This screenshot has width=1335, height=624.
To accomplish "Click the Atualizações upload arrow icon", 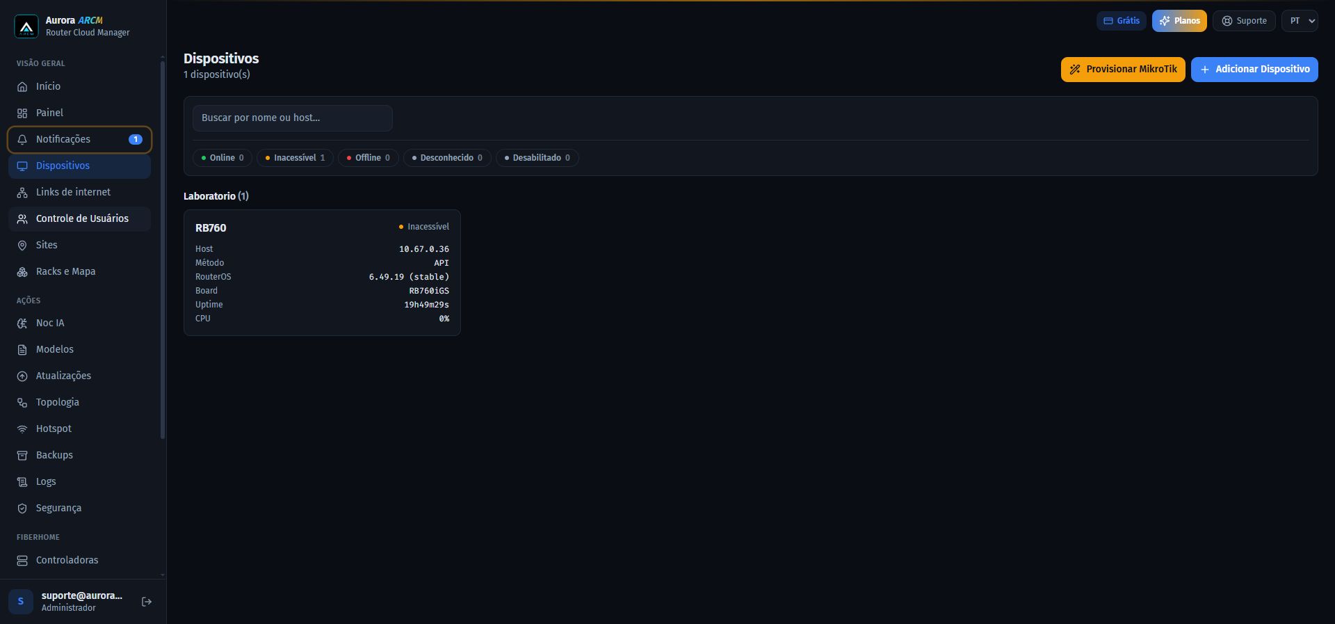I will (x=22, y=376).
